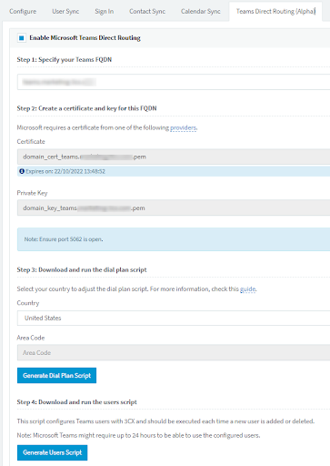
Task: Click 'Step 2: Create a certificate and key' heading
Action: coord(86,108)
